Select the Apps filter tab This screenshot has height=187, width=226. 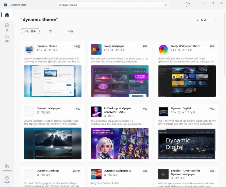click(50, 31)
